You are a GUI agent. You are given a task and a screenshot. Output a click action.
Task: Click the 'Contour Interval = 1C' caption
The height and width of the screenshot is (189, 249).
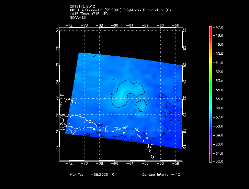click(161, 174)
